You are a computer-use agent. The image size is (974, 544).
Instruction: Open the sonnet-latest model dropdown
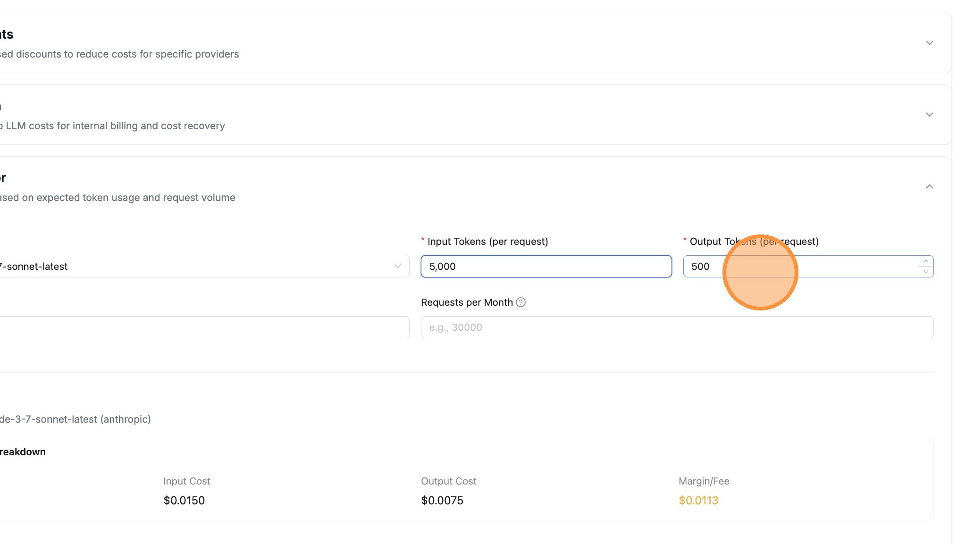click(198, 266)
